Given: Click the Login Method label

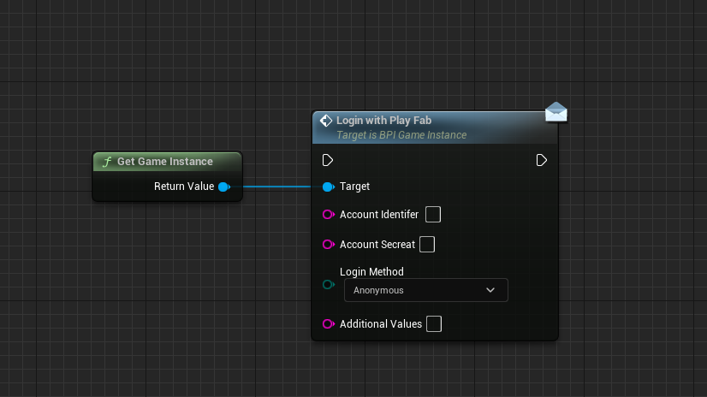Looking at the screenshot, I should click(371, 272).
